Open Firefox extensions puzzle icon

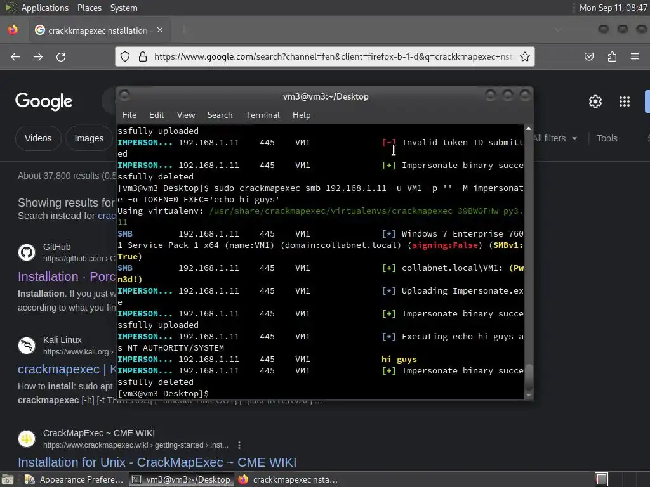coord(612,56)
